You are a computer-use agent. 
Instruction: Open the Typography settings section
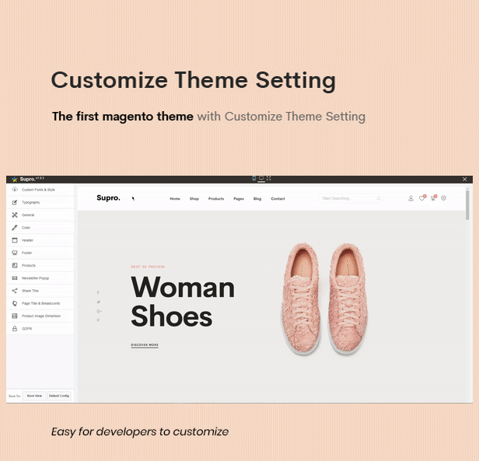40,203
